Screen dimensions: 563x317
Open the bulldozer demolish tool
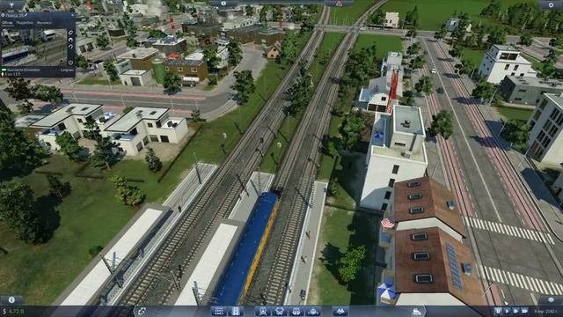coord(417,311)
